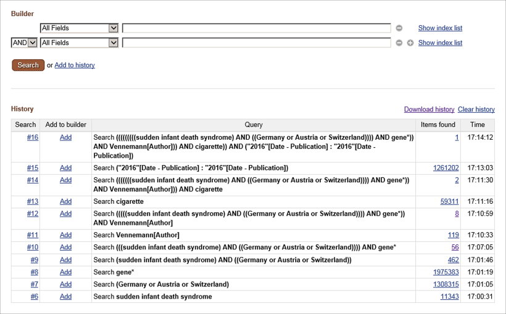
Task: Show index list for the second builder row
Action: point(440,43)
